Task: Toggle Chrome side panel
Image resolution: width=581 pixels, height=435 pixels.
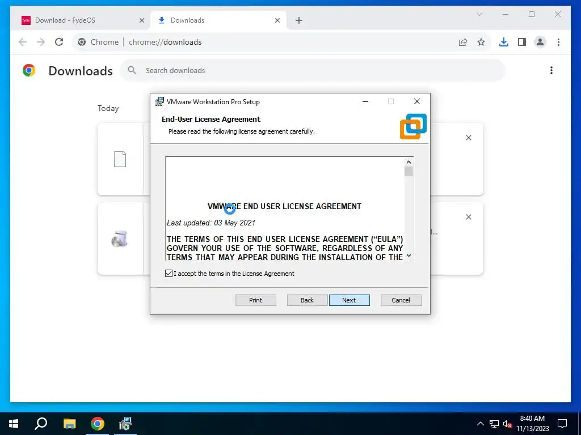Action: [522, 42]
